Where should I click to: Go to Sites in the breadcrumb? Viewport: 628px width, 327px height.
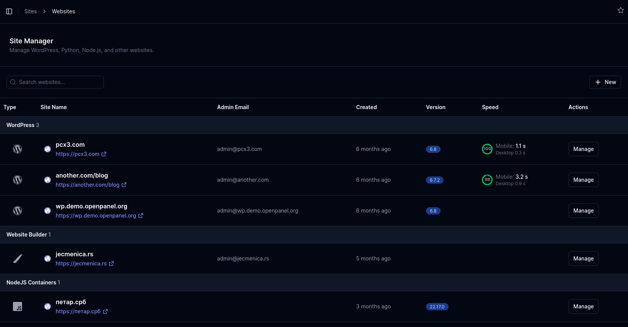tap(30, 11)
